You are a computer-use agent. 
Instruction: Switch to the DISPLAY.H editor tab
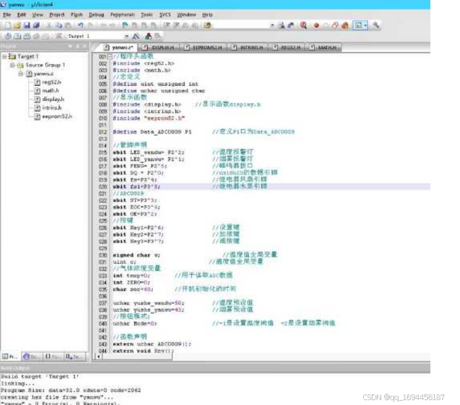[x=159, y=47]
